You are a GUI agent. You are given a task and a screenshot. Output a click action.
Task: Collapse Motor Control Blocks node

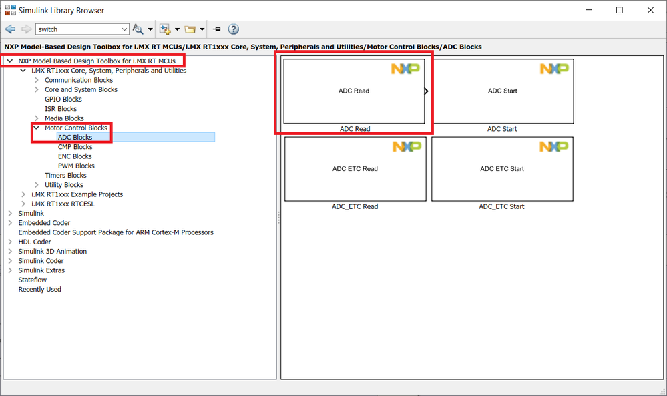[37, 128]
